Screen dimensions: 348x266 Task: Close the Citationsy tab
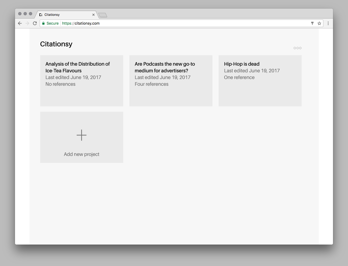point(93,15)
